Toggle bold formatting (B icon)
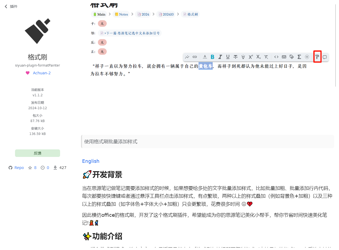Viewport: 339px width, 250px height. pyautogui.click(x=212, y=57)
